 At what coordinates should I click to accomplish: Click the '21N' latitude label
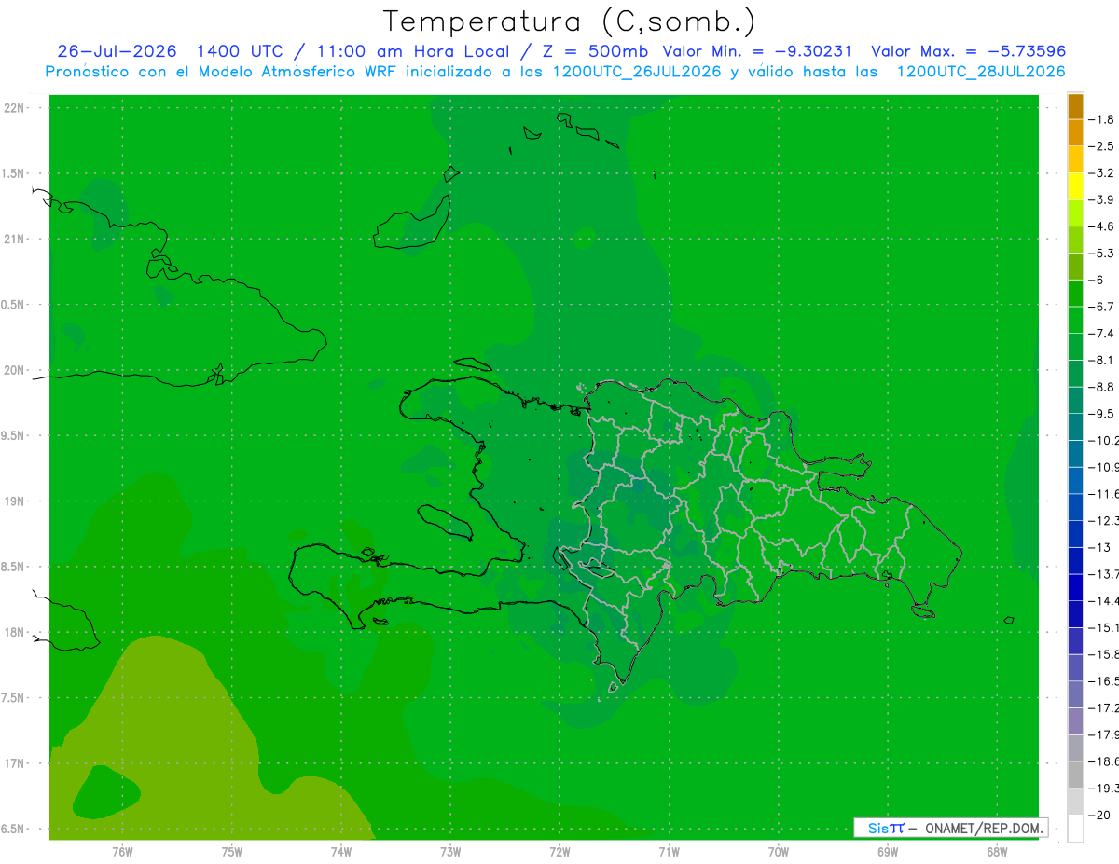[x=14, y=240]
